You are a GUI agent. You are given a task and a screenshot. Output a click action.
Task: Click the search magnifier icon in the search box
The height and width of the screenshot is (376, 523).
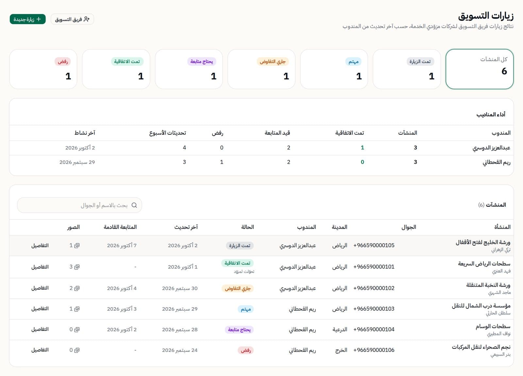134,205
